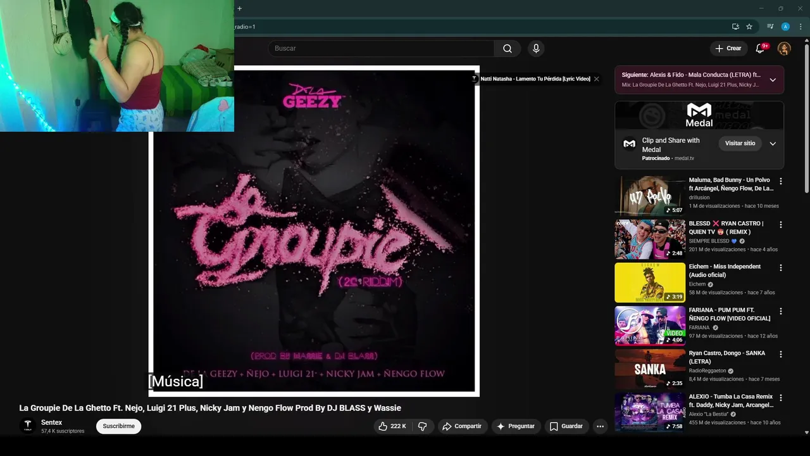Open the Un Polvo video thumbnail
This screenshot has height=456, width=810.
coord(650,196)
